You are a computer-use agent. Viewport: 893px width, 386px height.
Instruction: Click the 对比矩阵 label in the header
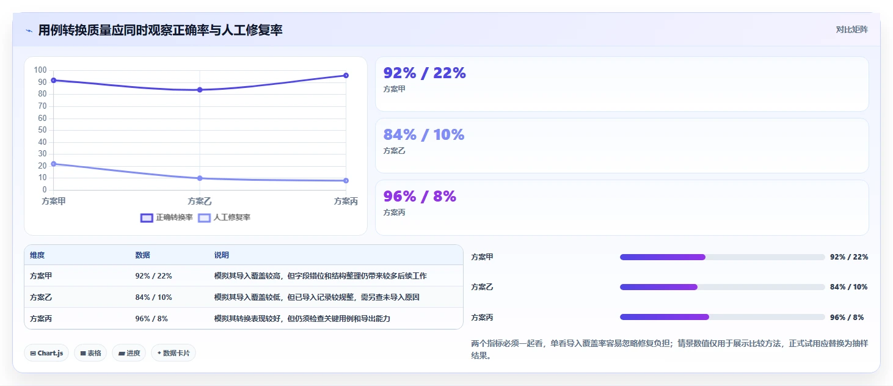(851, 30)
